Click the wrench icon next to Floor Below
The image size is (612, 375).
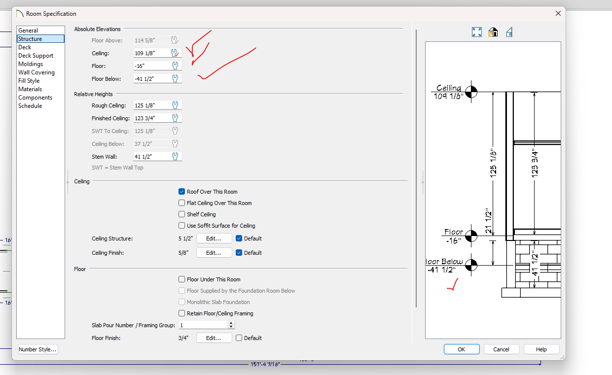175,78
